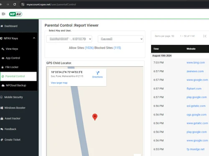Viewport: 209px width, 156px height.
Task: Click the Windows Booster windows icon
Action: click(x=2, y=108)
